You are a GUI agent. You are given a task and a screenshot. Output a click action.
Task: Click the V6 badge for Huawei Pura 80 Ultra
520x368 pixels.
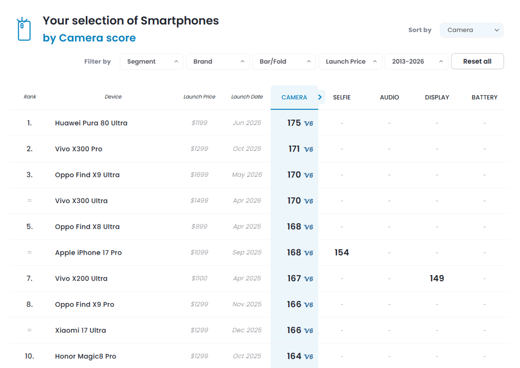(309, 123)
